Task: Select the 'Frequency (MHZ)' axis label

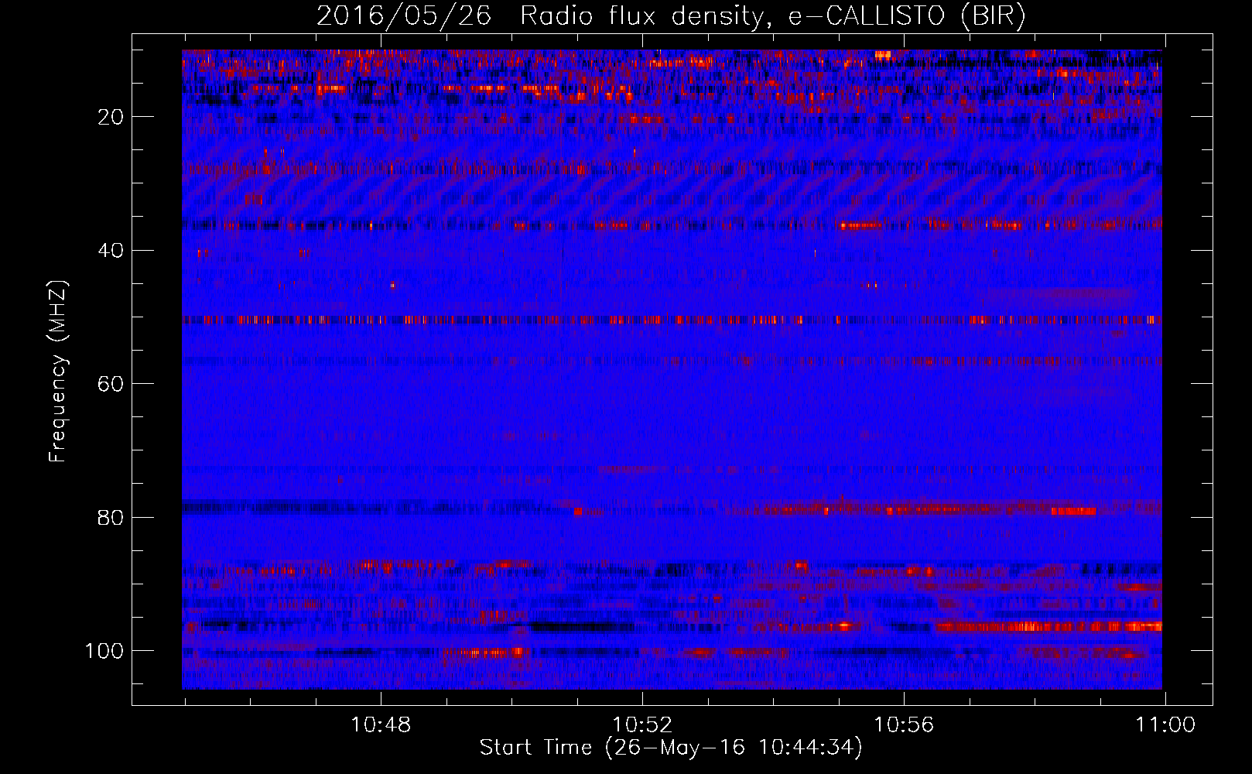Action: 58,372
